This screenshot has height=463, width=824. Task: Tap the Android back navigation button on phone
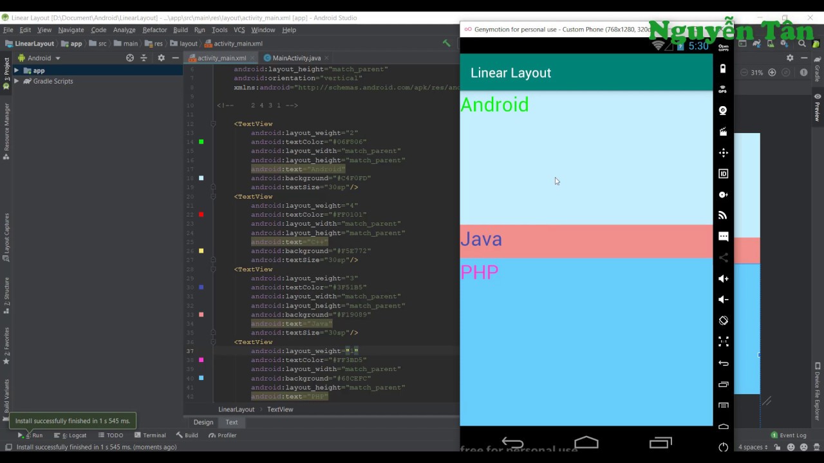(x=512, y=442)
